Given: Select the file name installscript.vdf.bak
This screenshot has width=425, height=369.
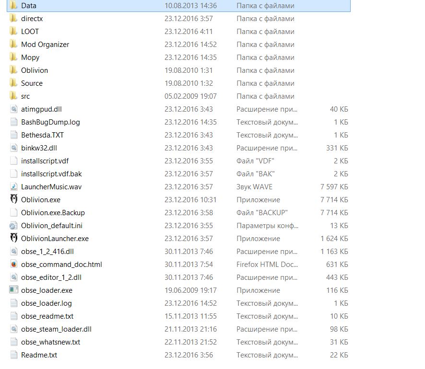Looking at the screenshot, I should pos(51,174).
